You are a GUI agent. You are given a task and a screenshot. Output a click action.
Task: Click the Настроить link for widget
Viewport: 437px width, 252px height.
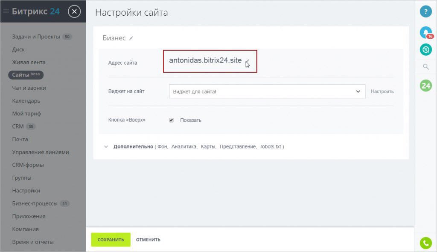pos(382,92)
